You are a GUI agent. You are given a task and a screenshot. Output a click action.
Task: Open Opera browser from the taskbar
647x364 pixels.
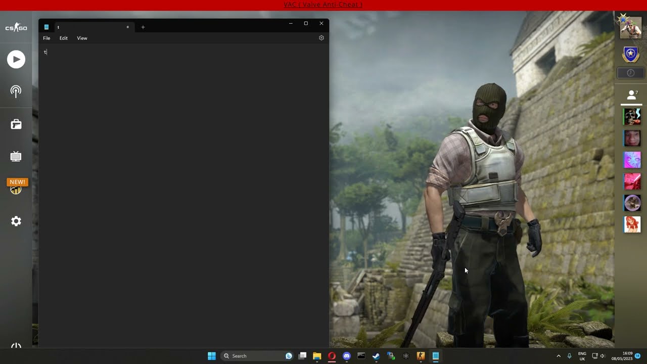point(332,356)
